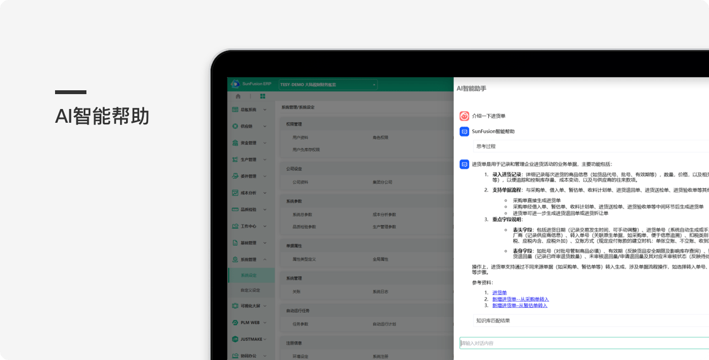The width and height of the screenshot is (709, 360).
Task: Select 自定义设定 in the sidebar
Action: (x=250, y=290)
